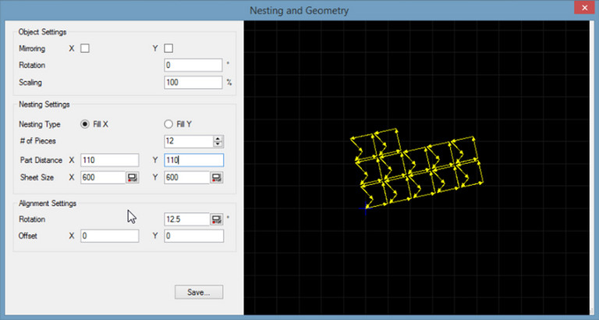This screenshot has width=599, height=320.
Task: Click the Alignment Rotation field
Action: (187, 219)
